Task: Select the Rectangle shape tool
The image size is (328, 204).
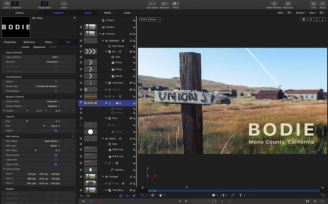Action: (x=214, y=195)
